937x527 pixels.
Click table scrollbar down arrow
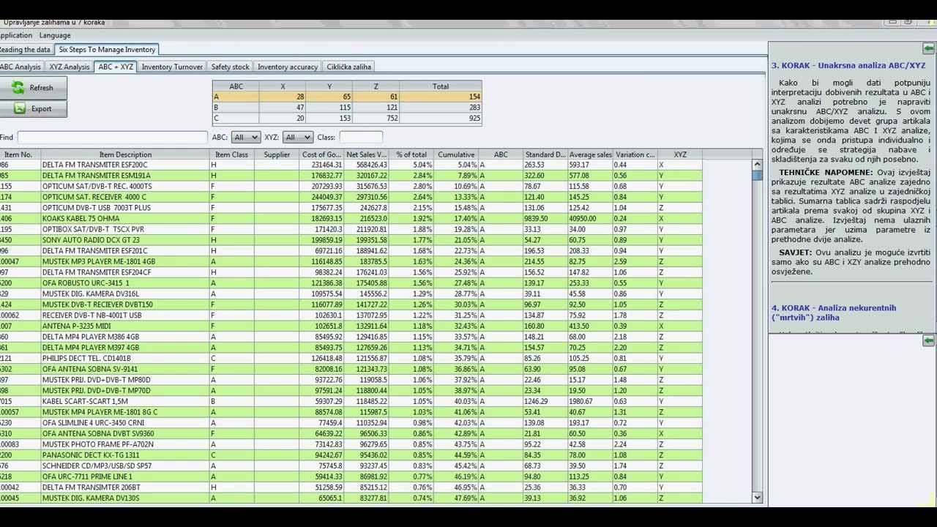[x=757, y=498]
